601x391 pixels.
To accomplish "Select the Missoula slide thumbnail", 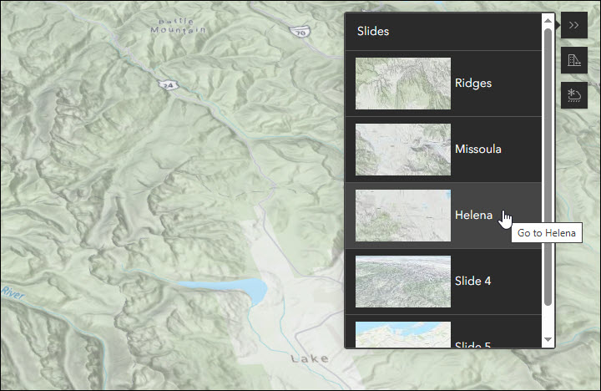I will (403, 150).
